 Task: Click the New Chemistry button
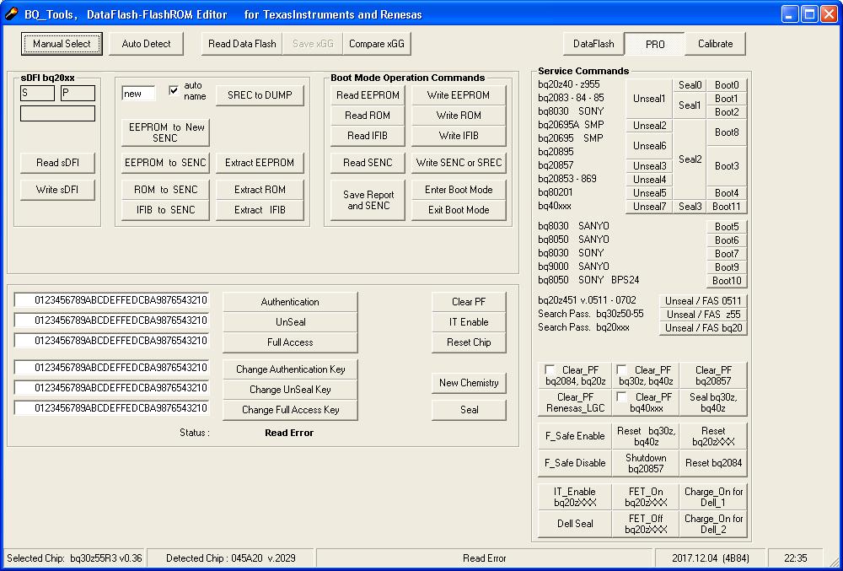click(x=469, y=383)
